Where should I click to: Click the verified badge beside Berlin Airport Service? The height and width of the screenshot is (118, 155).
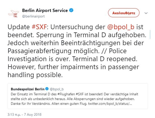71,10
